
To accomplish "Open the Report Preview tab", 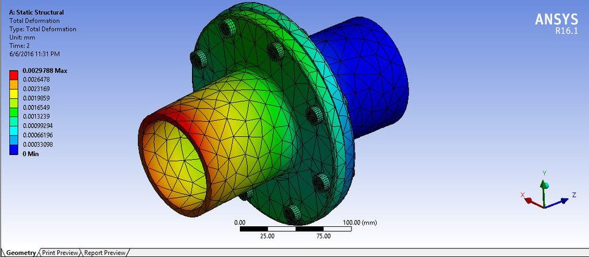I will point(105,253).
